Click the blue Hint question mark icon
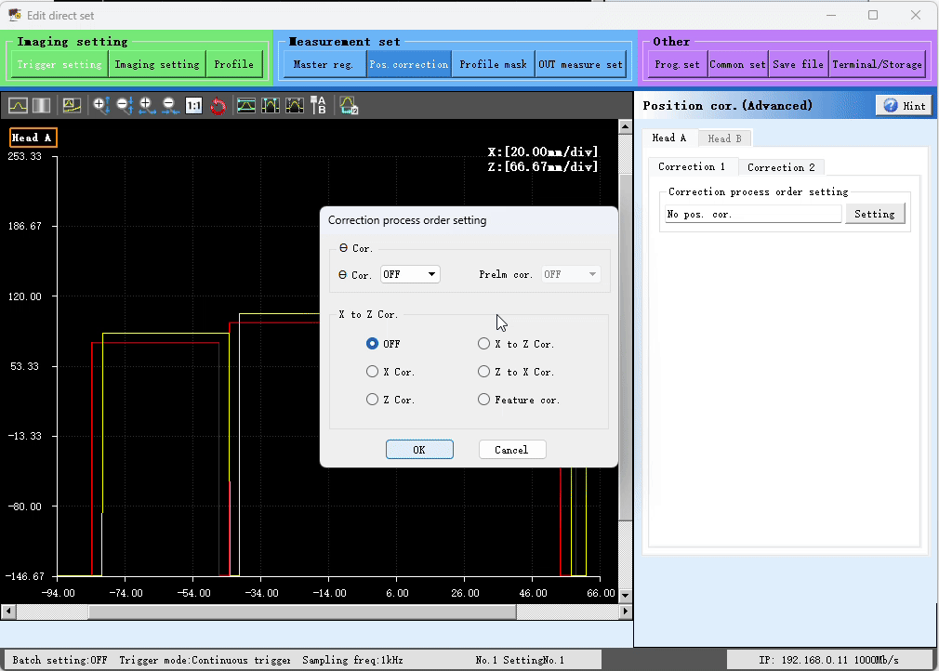This screenshot has height=671, width=939. pyautogui.click(x=891, y=105)
